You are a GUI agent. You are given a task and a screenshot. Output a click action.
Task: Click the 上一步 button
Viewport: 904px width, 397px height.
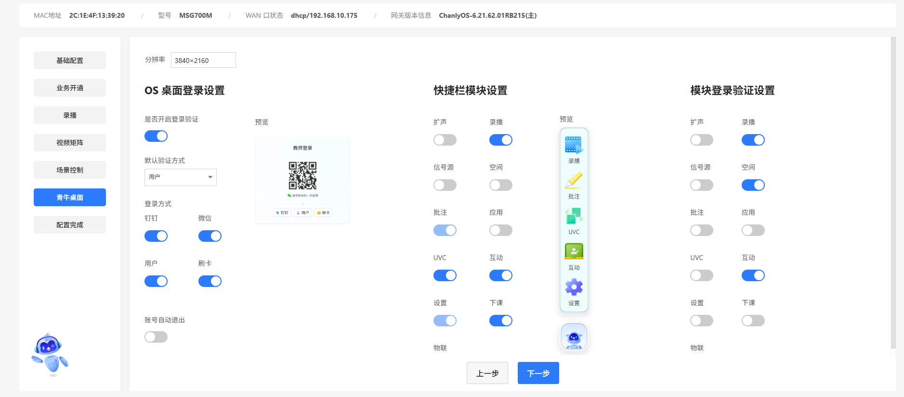(487, 373)
